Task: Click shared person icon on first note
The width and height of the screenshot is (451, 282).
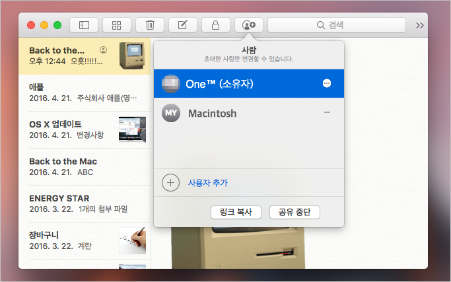Action: tap(103, 50)
